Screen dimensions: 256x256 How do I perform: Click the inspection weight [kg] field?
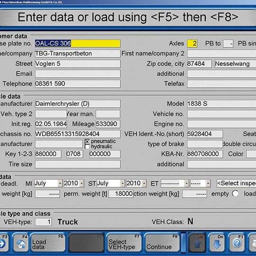click(195, 194)
